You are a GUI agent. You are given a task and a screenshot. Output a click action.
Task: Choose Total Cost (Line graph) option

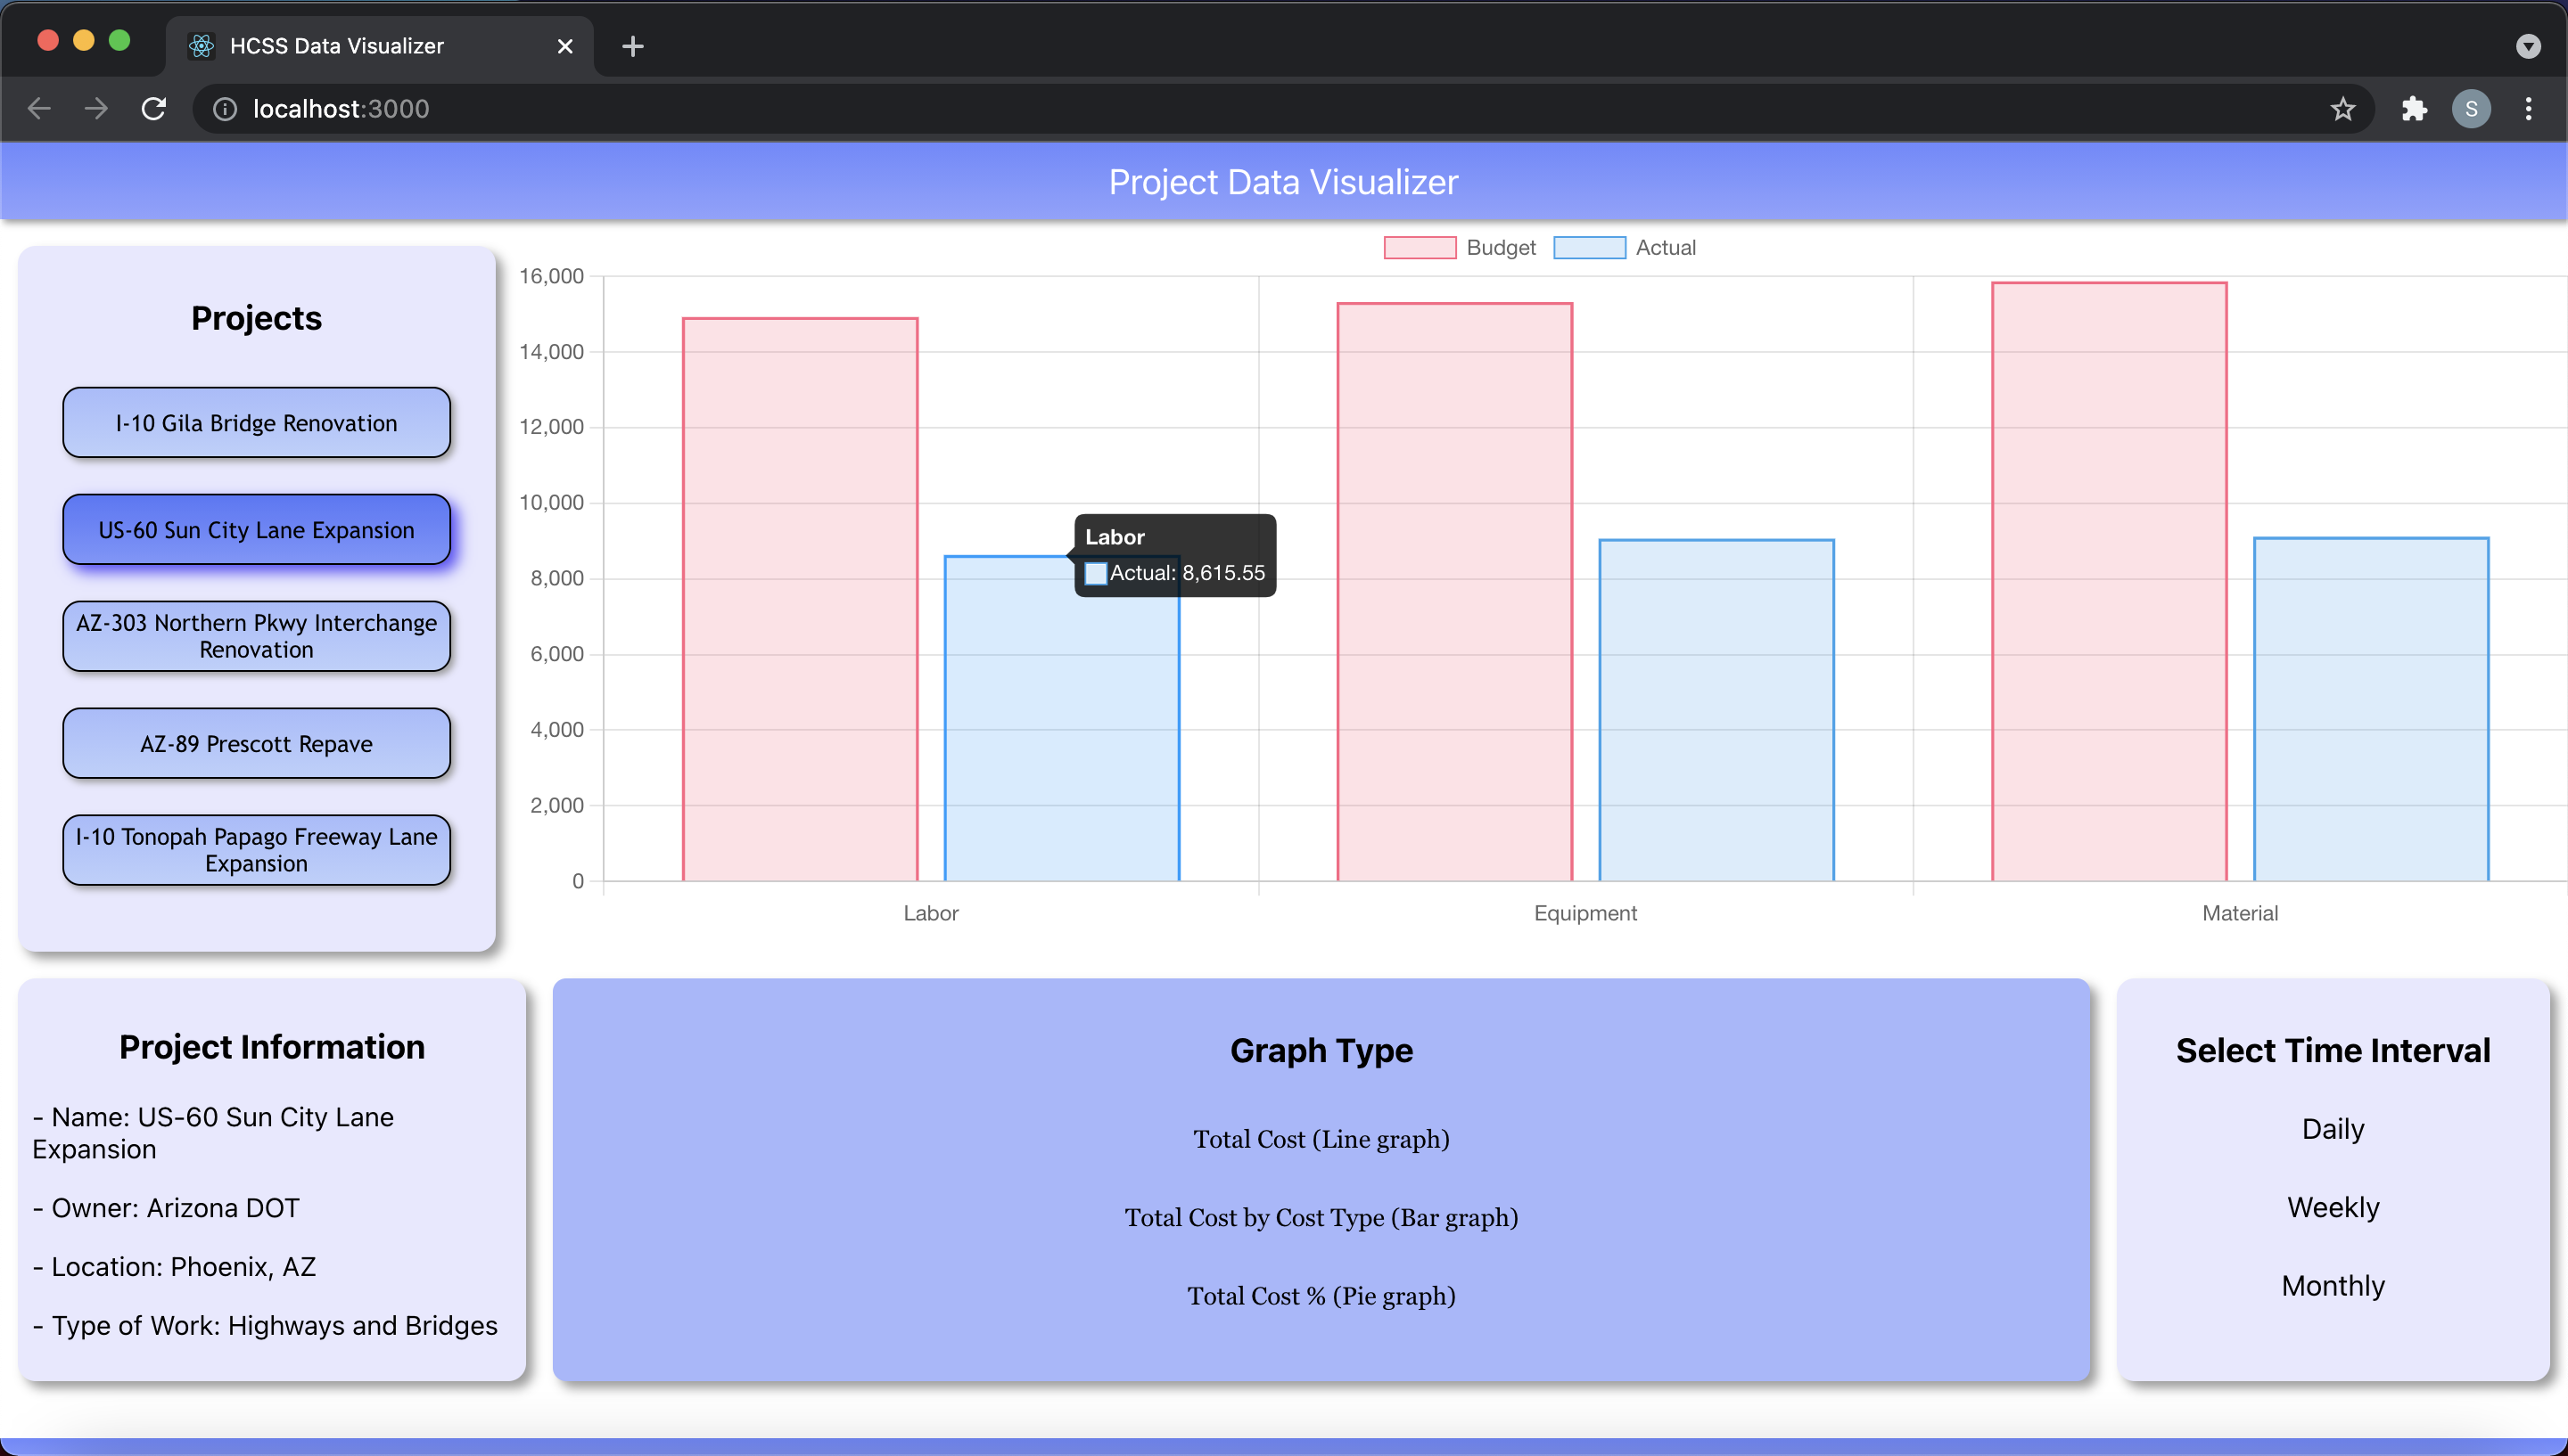[x=1321, y=1139]
